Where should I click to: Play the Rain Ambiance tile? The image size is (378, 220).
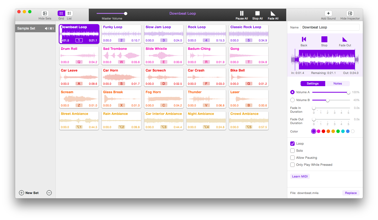coord(121,121)
